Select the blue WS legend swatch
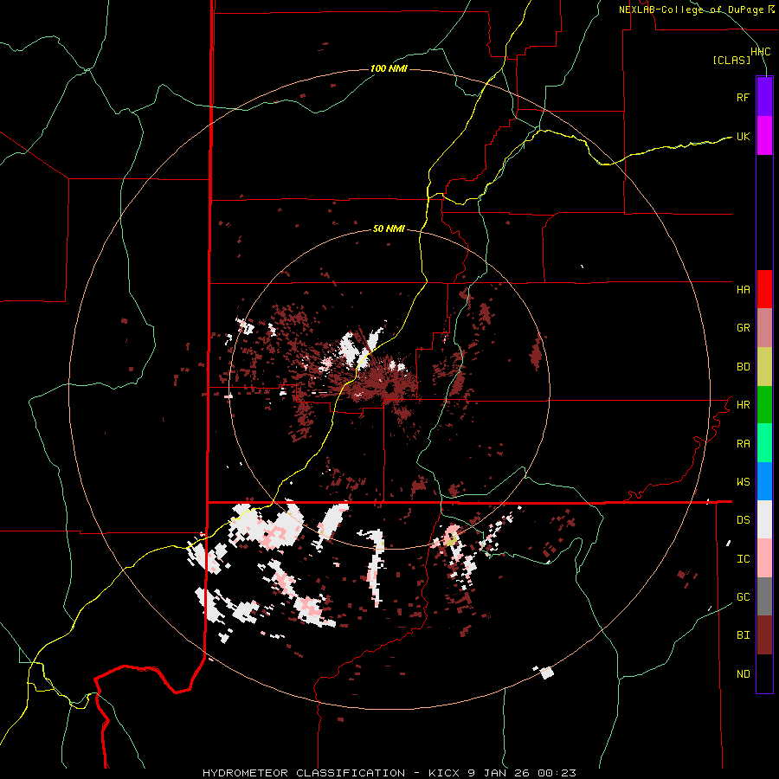Image resolution: width=779 pixels, height=779 pixels. [x=764, y=481]
